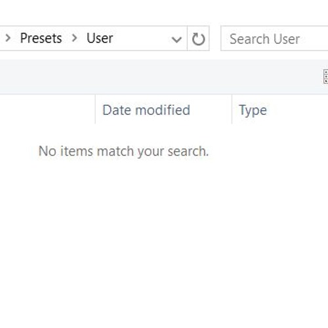Viewport: 328px width, 328px height.
Task: Focus the Search User field
Action: click(274, 39)
